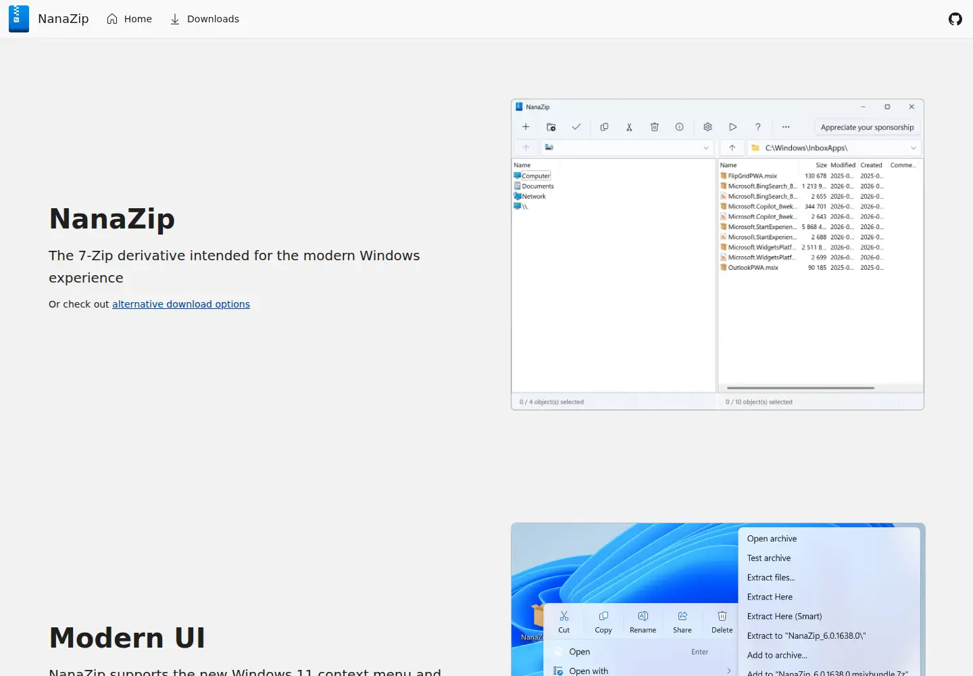Click the Info circle icon in NanaZip toolbar
The width and height of the screenshot is (973, 676).
point(680,127)
